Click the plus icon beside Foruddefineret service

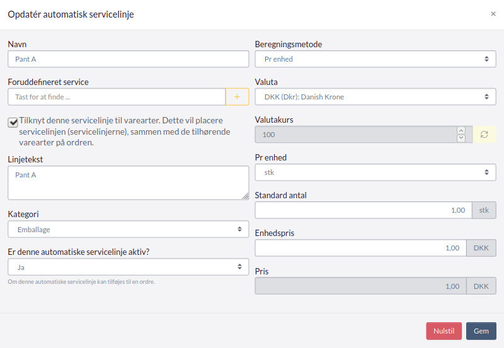[238, 97]
